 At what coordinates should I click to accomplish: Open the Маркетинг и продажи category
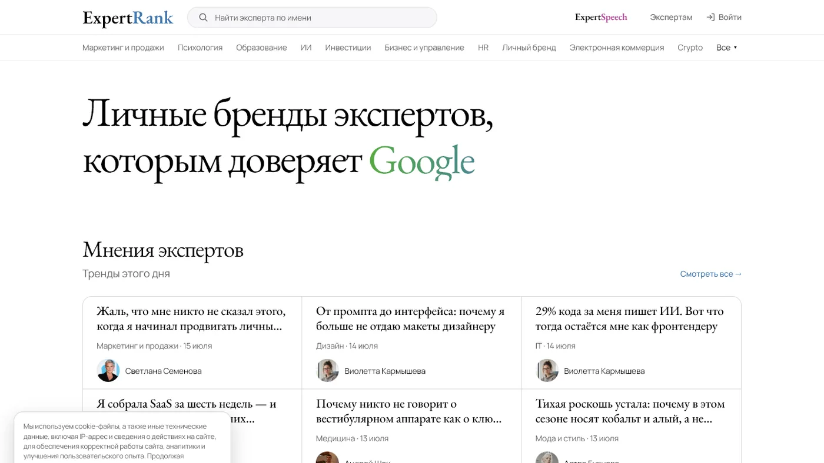click(123, 48)
